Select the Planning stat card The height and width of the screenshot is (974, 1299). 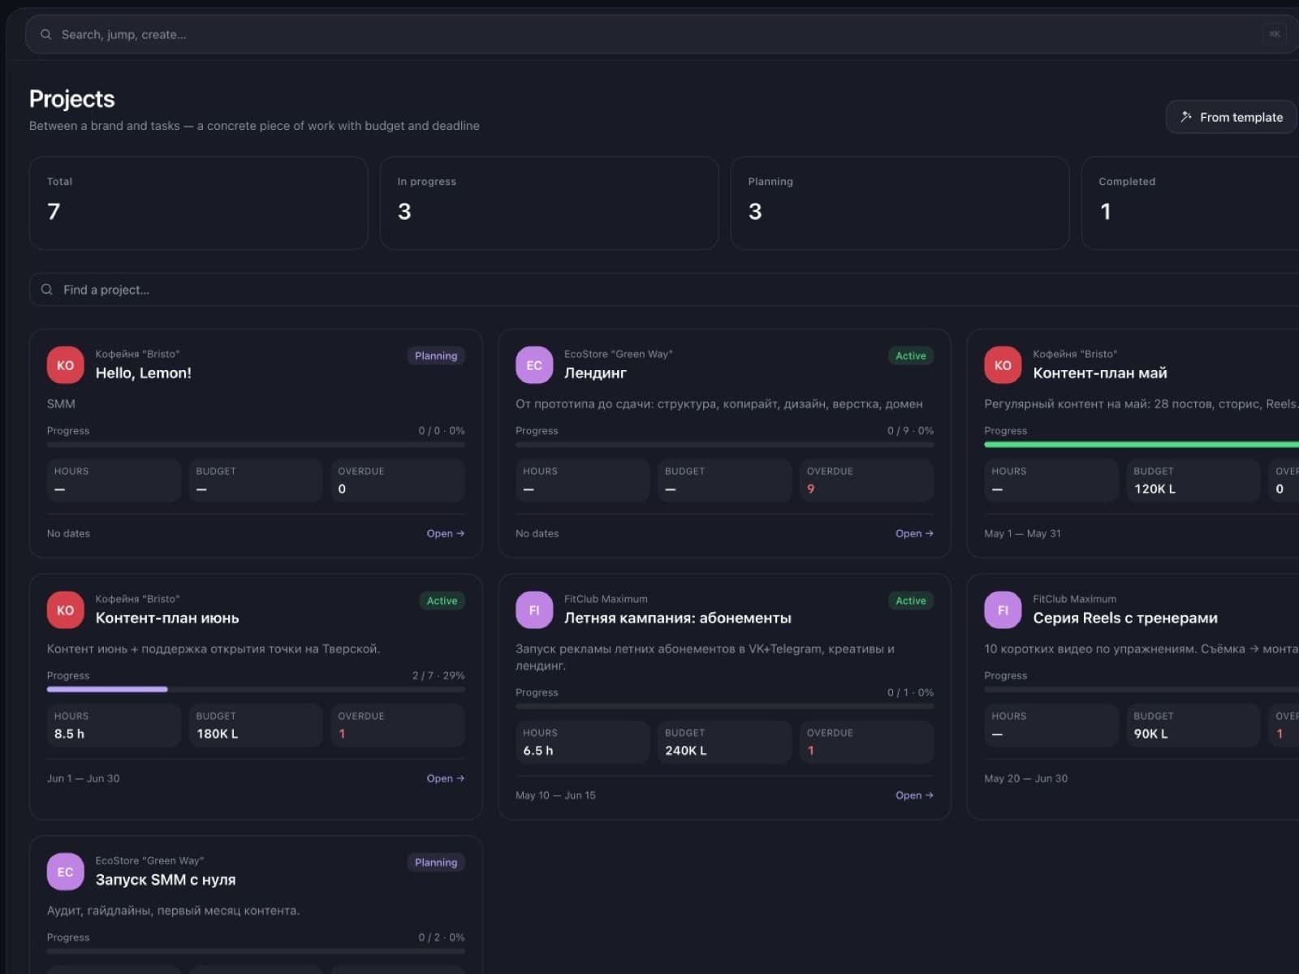pyautogui.click(x=900, y=203)
